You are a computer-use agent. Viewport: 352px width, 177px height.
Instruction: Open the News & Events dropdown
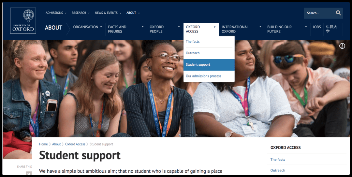coord(108,13)
